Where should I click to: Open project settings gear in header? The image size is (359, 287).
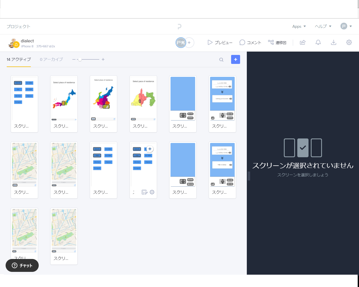click(349, 42)
